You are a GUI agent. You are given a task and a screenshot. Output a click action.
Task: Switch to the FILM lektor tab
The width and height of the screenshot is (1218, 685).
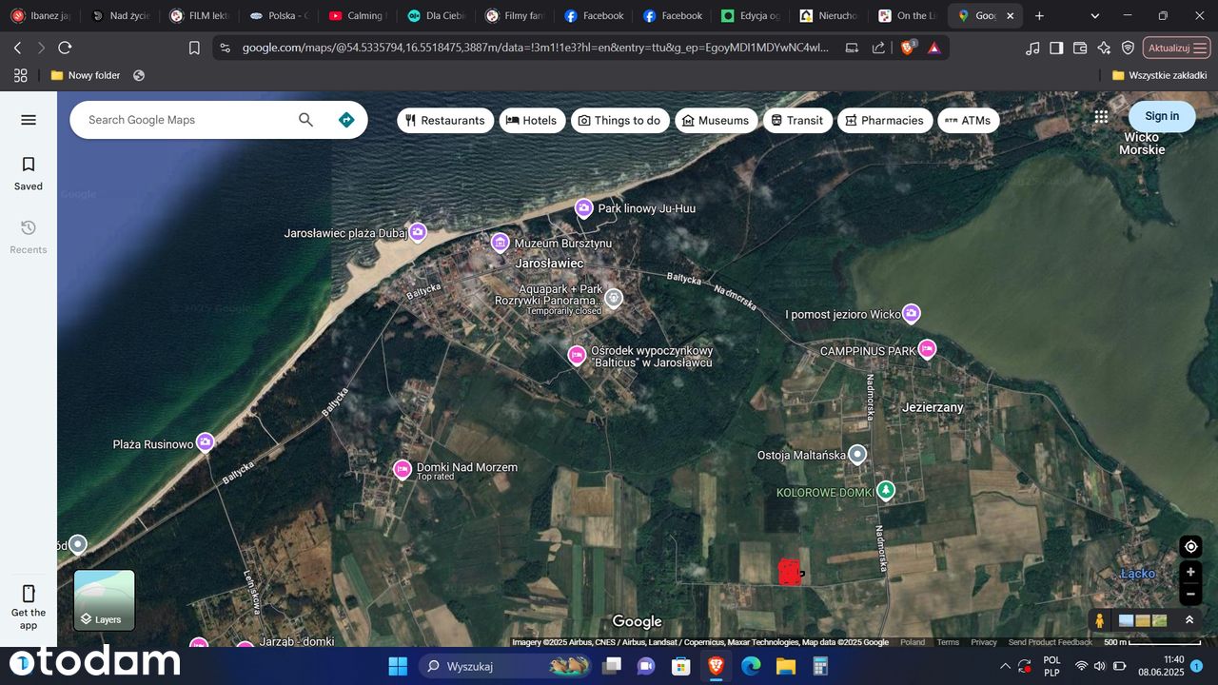pyautogui.click(x=201, y=16)
